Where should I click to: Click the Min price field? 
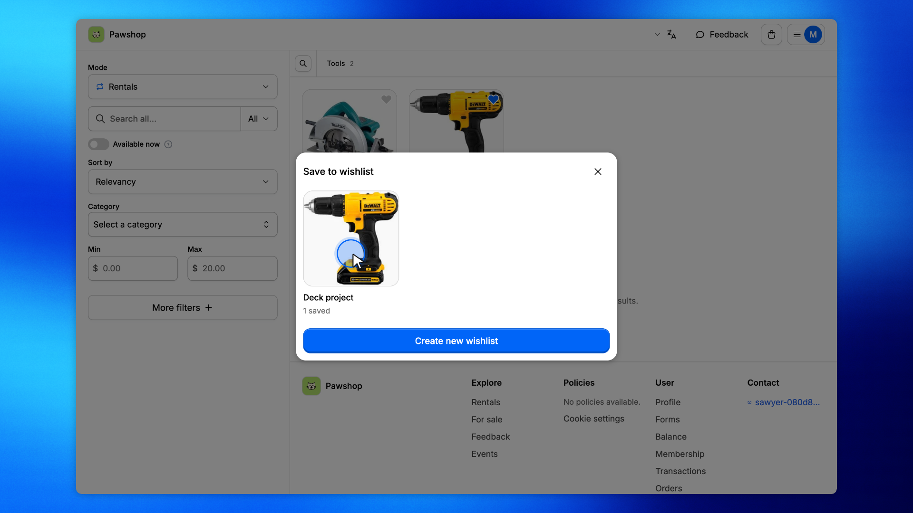tap(133, 268)
